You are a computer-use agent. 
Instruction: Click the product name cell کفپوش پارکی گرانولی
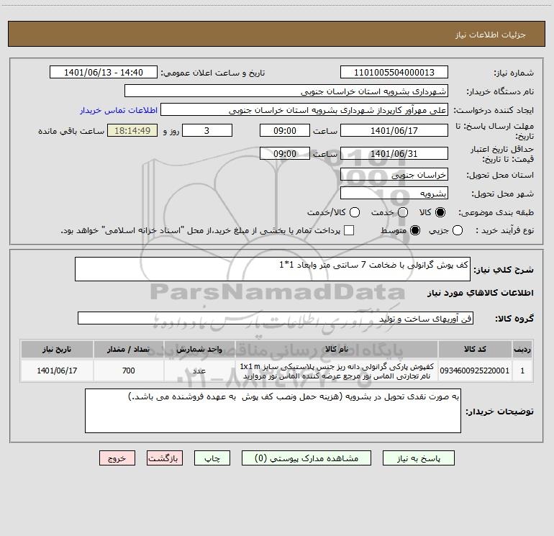pos(337,371)
